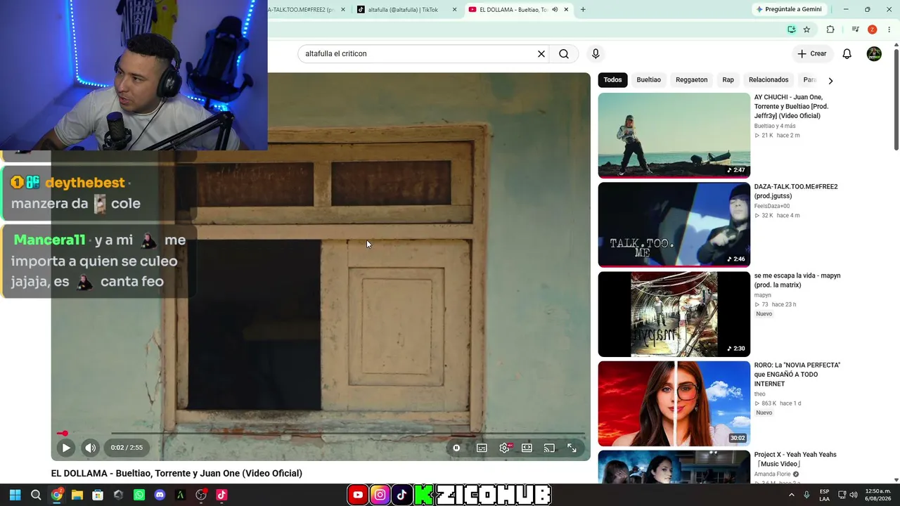
Task: Filter suggestions by Bueltiao
Action: pyautogui.click(x=648, y=80)
